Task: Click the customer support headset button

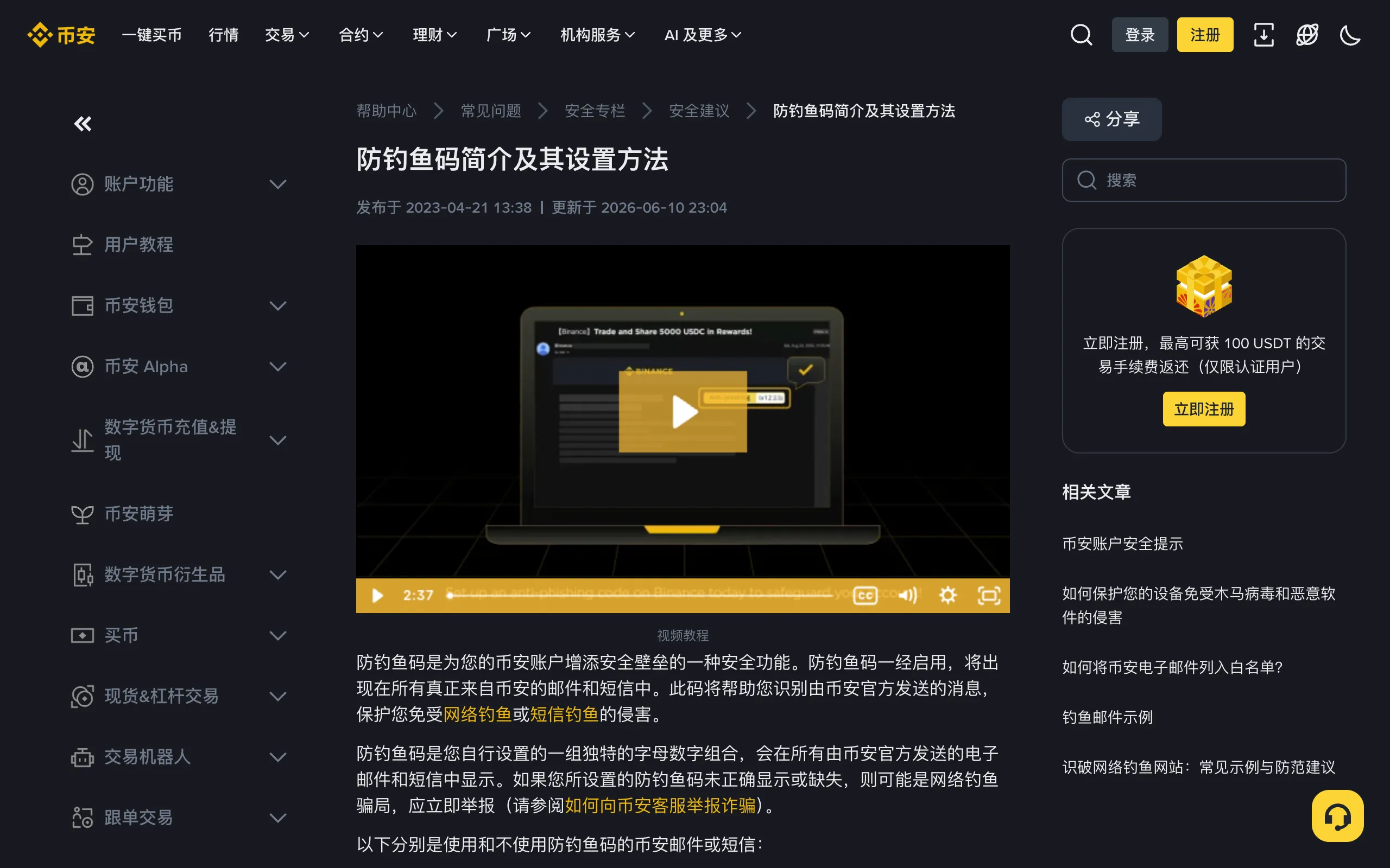Action: click(x=1337, y=816)
